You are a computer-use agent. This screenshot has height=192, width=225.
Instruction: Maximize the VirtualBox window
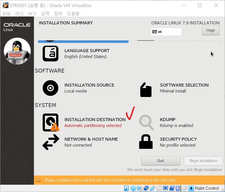(200, 5)
